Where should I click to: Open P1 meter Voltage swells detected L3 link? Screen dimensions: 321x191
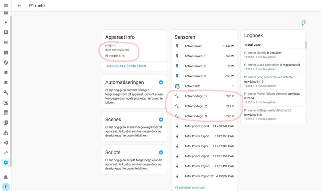pos(268,110)
